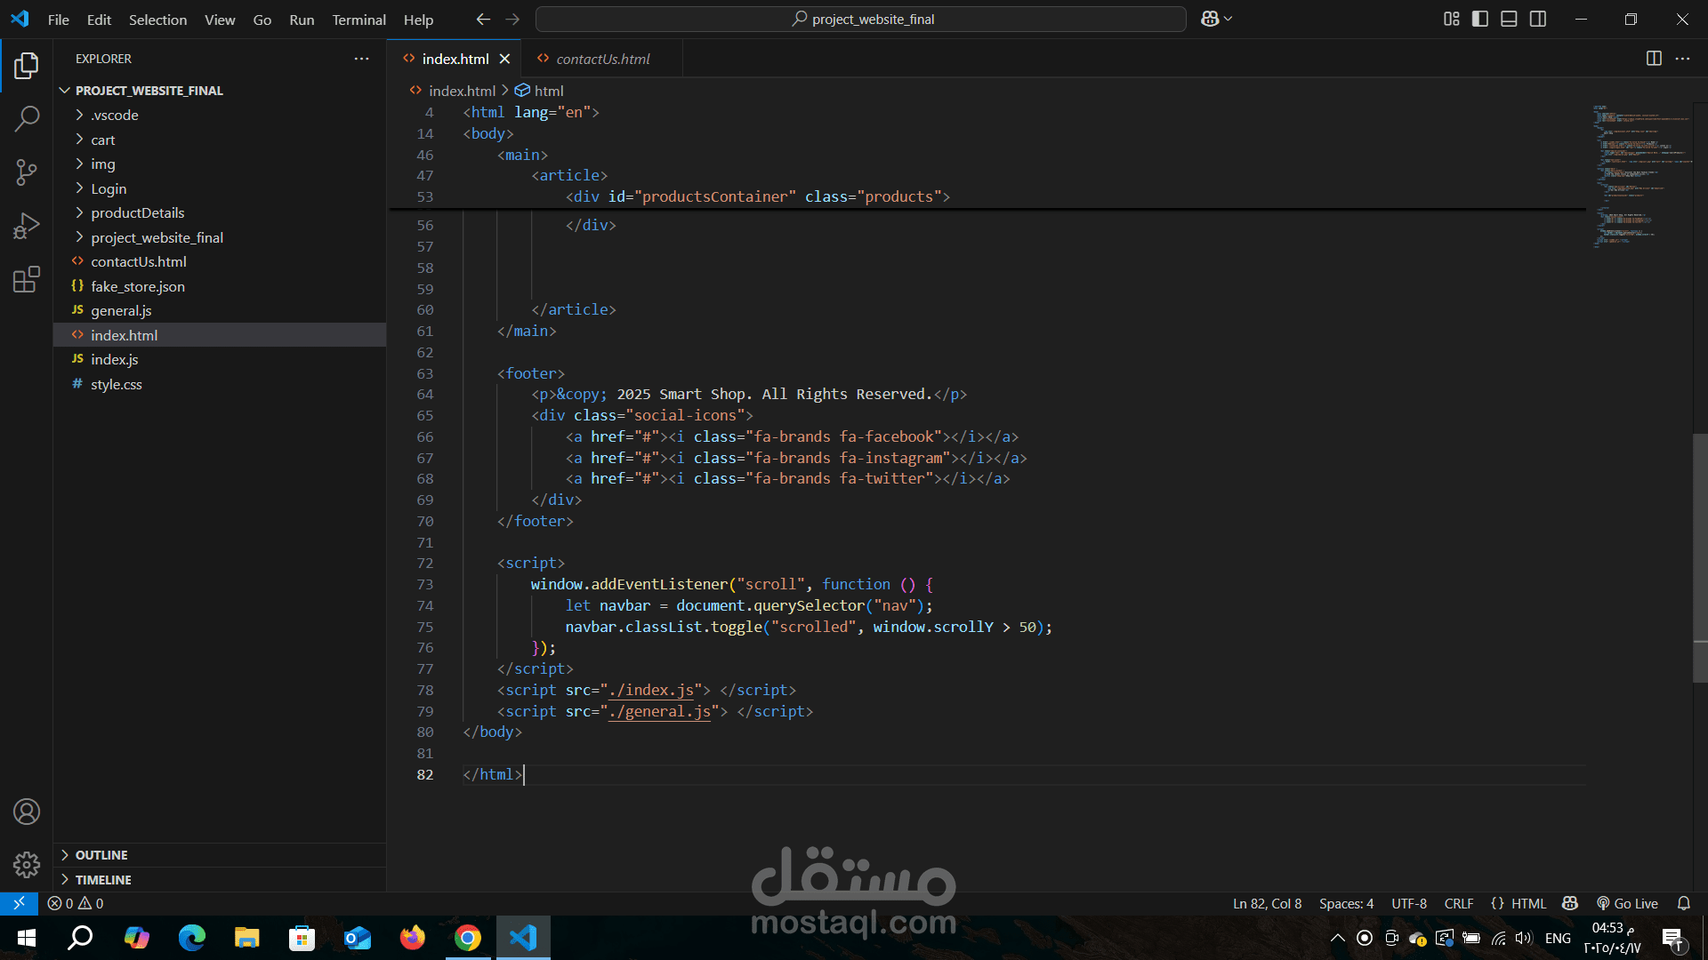Click the editor vertical scrollbar thumb
Viewport: 1708px width, 960px height.
click(x=1699, y=557)
